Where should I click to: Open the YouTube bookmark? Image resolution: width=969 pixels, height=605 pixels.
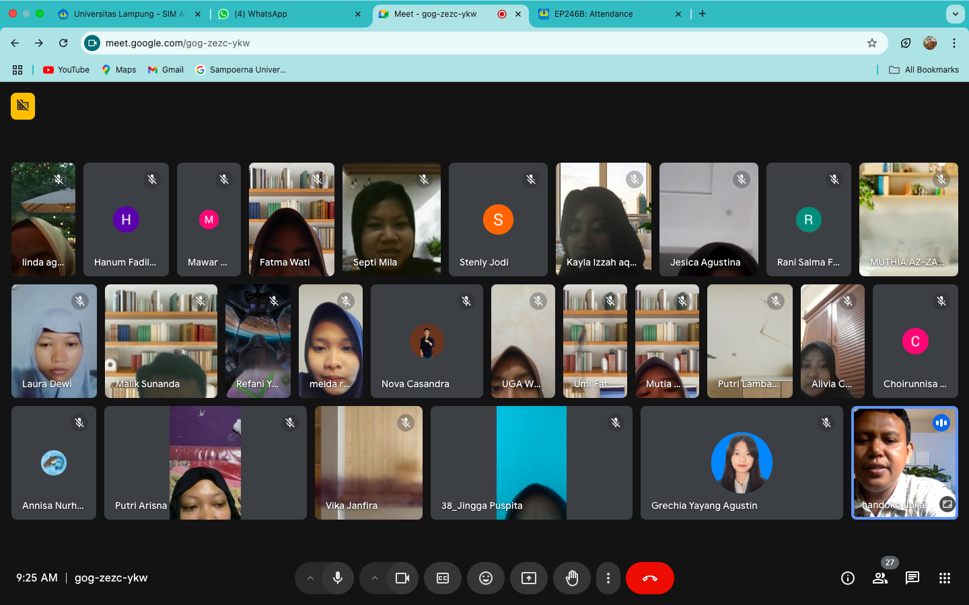[67, 70]
